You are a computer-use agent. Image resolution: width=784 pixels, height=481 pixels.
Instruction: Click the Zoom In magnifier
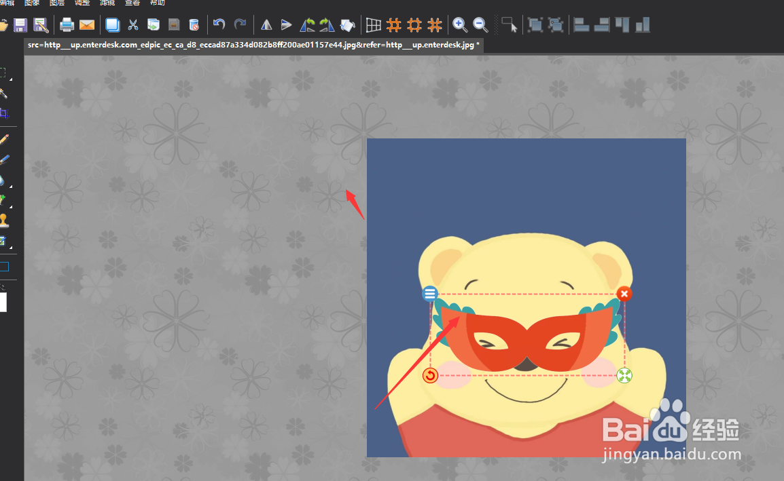tap(460, 24)
